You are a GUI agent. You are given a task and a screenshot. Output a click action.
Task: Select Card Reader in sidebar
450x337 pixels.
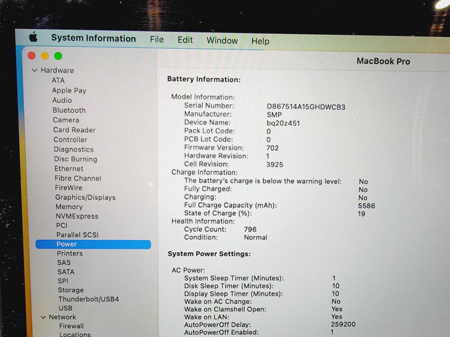[x=74, y=130]
